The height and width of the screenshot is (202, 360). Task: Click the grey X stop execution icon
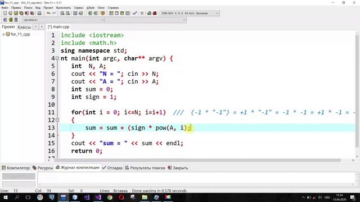tap(142, 13)
